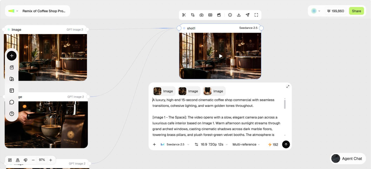Open the Seedance 2.5 model dropdown
This screenshot has width=371, height=169.
(x=175, y=144)
